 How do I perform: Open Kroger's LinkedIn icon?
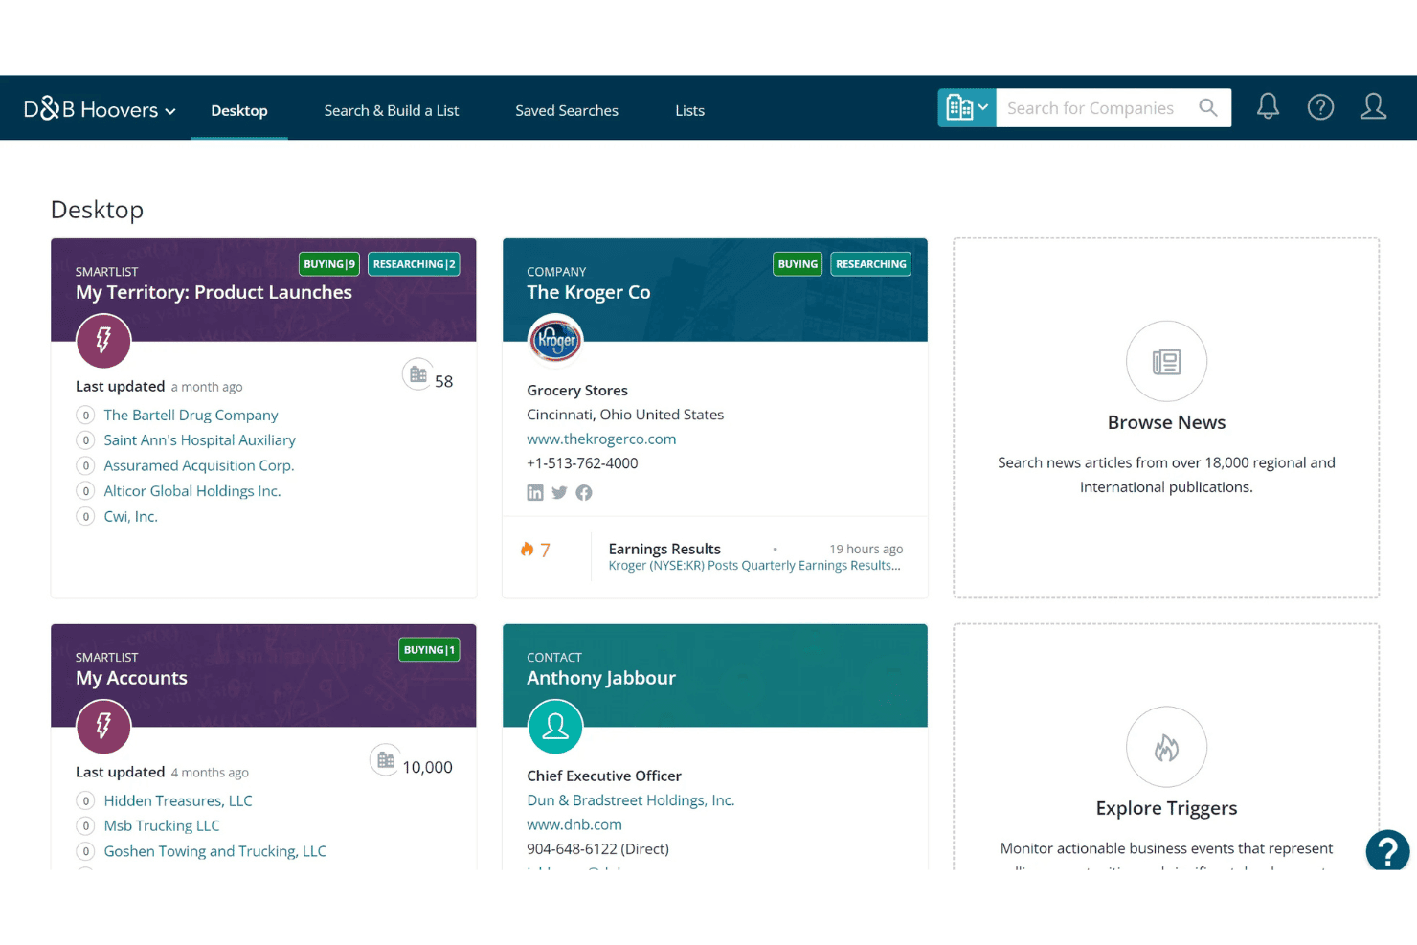pos(535,492)
